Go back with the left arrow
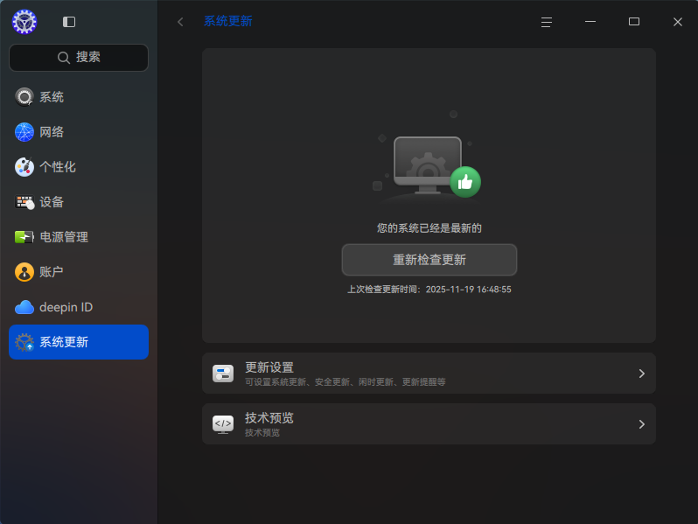Screen dimensions: 698x524 point(180,22)
